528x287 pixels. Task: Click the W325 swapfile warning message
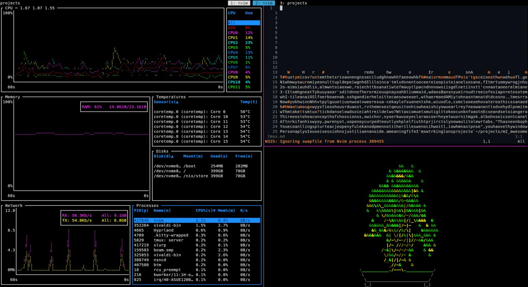pyautogui.click(x=324, y=141)
